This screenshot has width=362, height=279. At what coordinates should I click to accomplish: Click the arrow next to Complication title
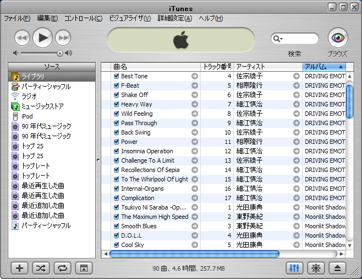click(195, 198)
